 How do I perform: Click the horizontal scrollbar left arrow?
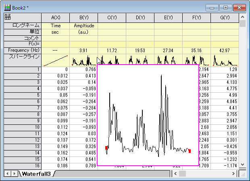(x=175, y=173)
